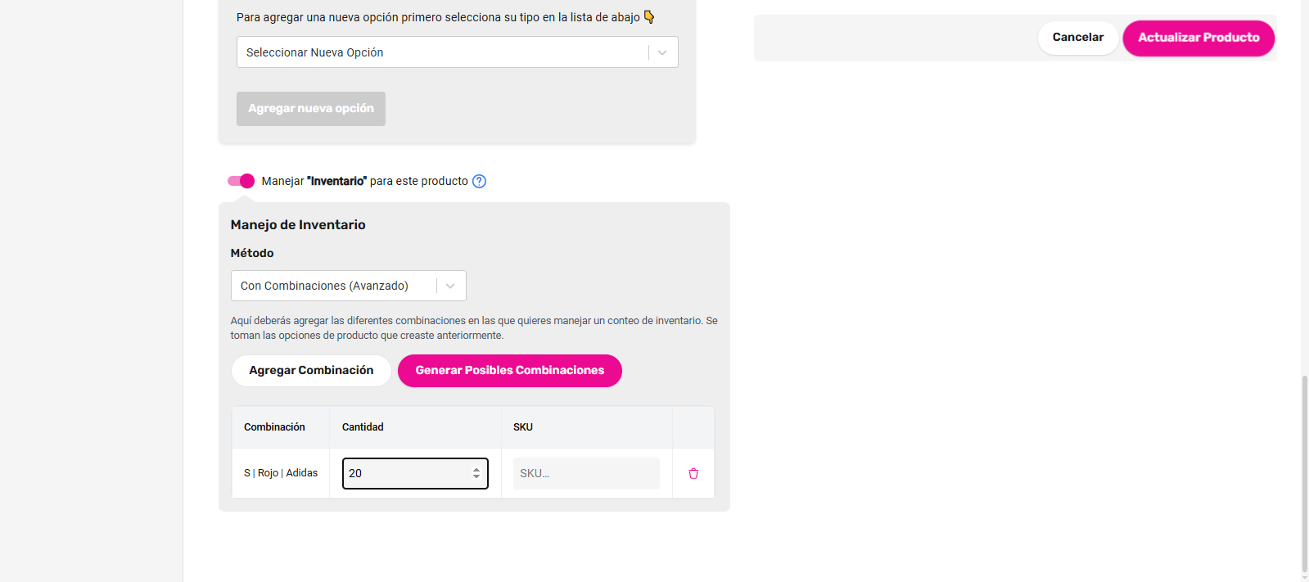Increase Cantidad using the up stepper arrow
This screenshot has height=582, width=1309.
point(475,468)
